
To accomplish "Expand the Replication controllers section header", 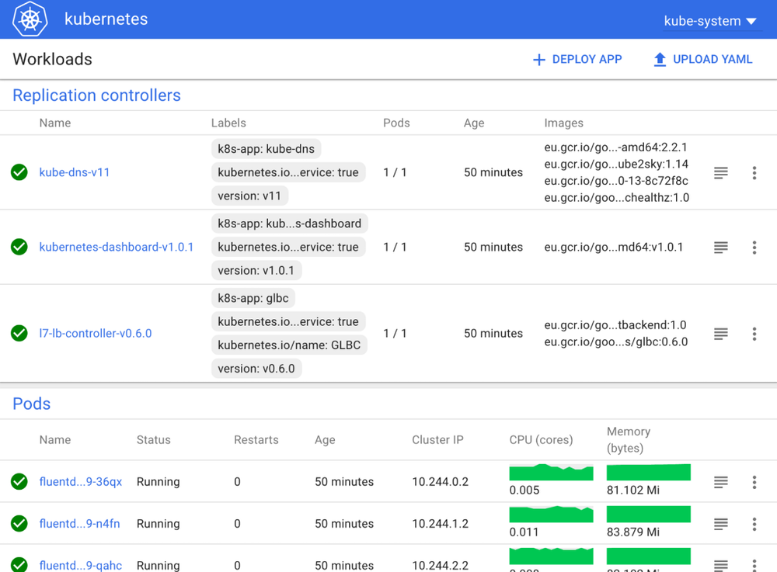I will [96, 95].
